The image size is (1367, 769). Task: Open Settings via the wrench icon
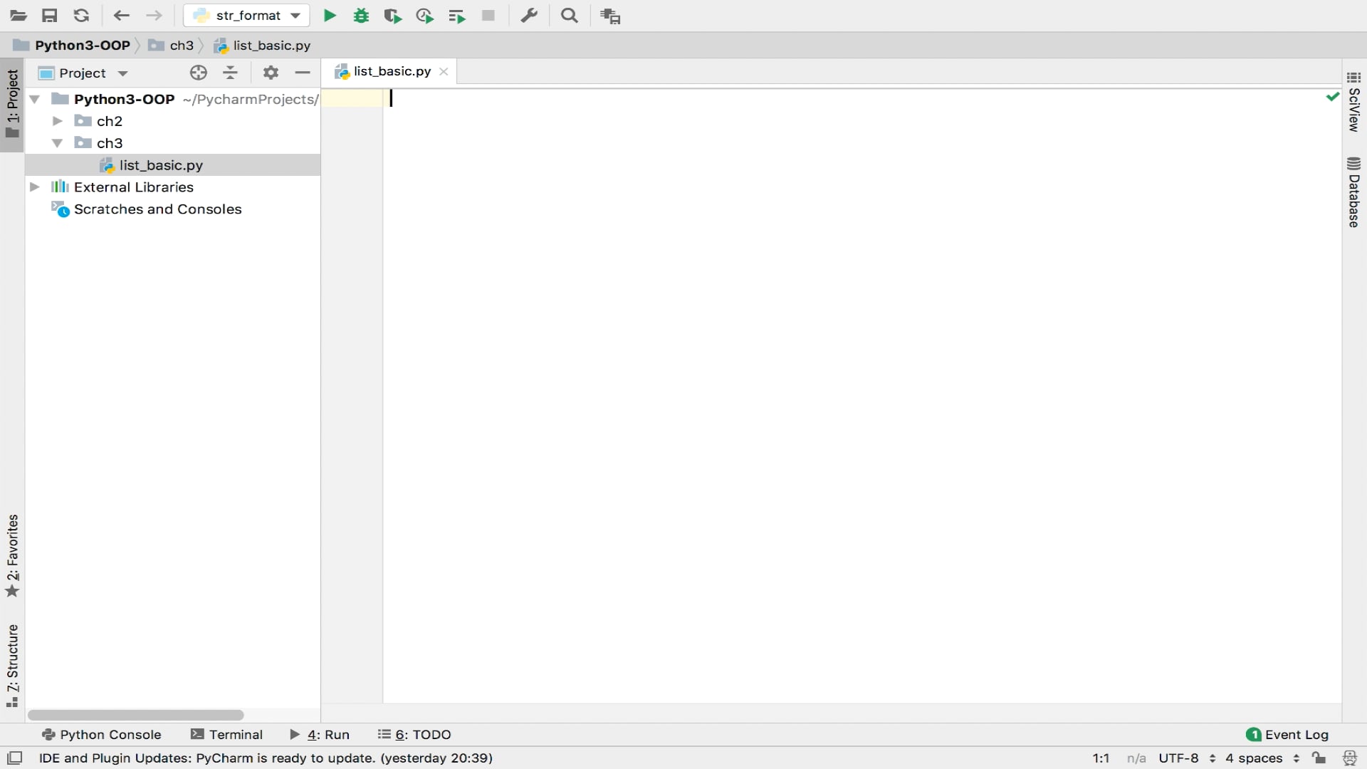pos(529,16)
